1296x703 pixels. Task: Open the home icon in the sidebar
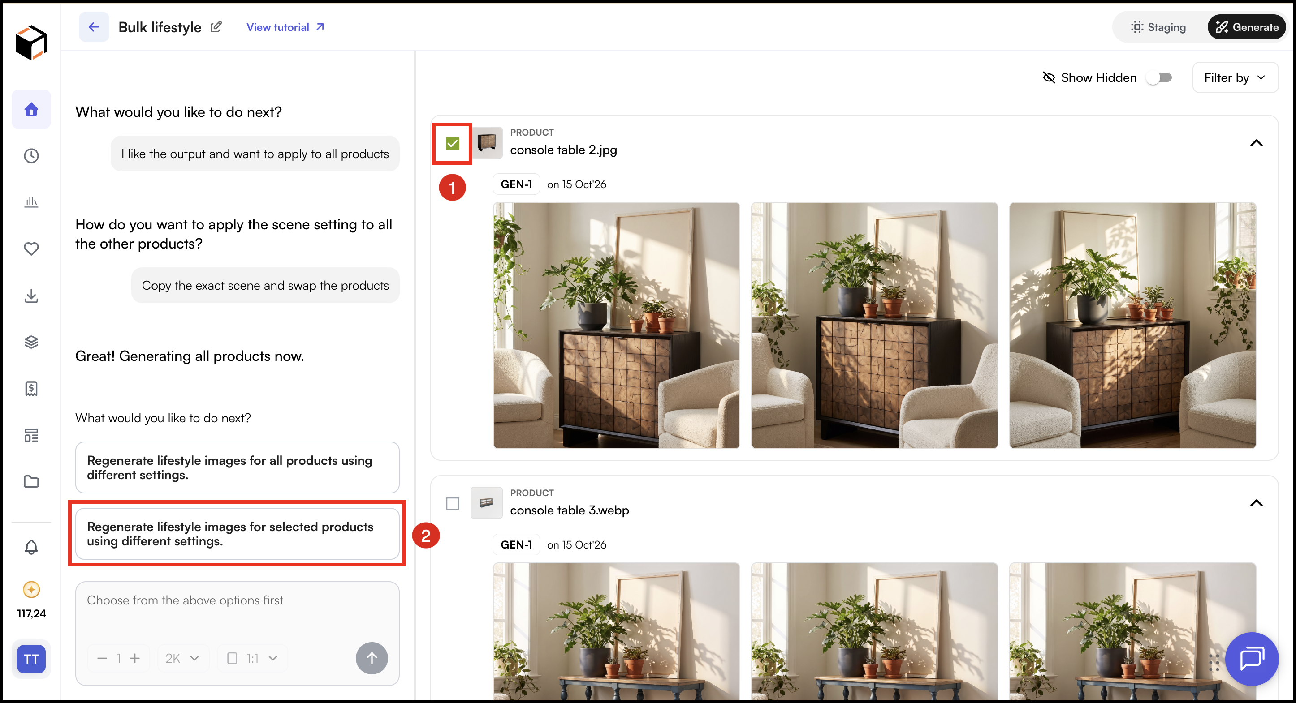tap(31, 109)
